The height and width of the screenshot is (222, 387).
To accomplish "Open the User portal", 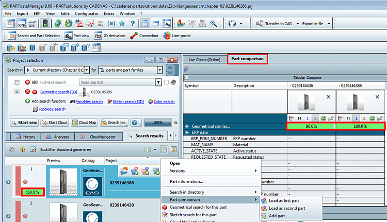I will pos(176,36).
